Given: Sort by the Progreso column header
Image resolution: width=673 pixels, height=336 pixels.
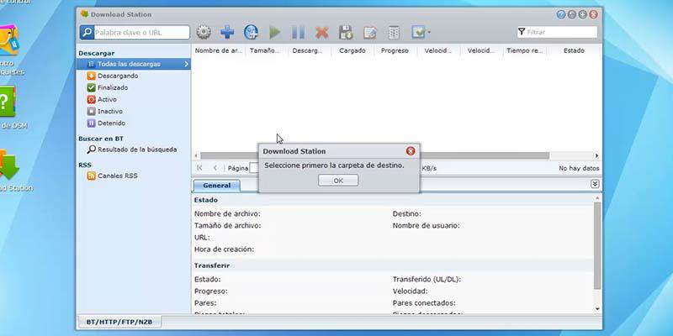Looking at the screenshot, I should pos(395,50).
